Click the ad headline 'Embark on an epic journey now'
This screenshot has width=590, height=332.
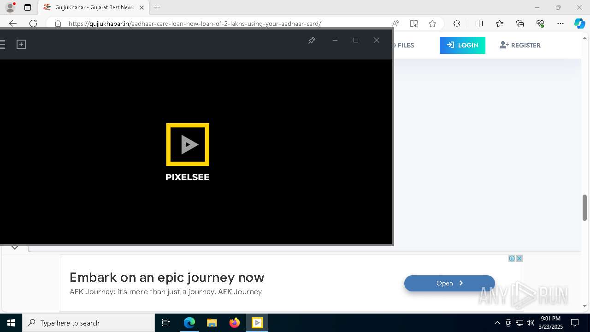click(167, 278)
